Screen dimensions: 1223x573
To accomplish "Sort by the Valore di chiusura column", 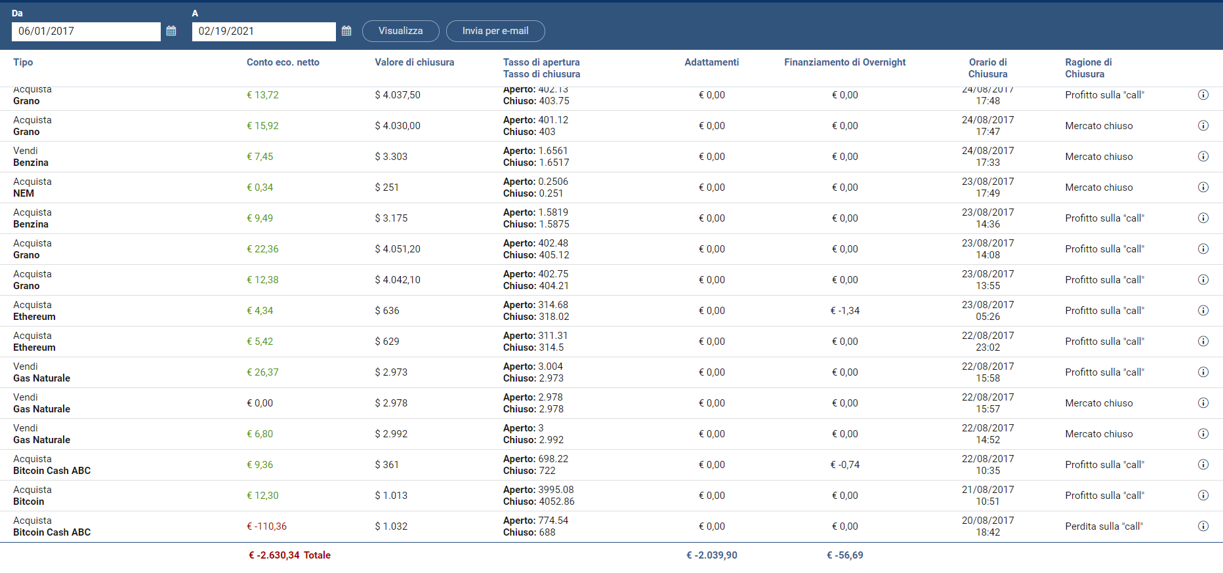I will (414, 62).
